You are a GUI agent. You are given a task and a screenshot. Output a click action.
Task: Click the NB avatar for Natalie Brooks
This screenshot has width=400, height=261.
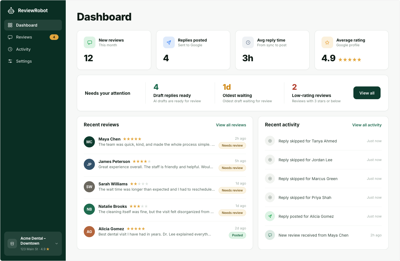coord(89,209)
